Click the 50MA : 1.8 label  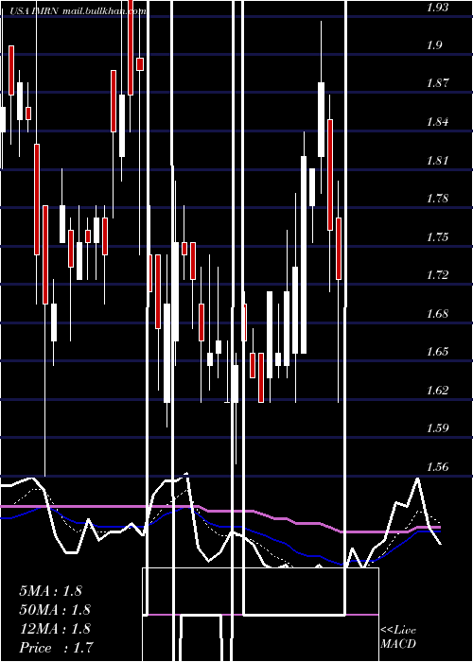coord(55,610)
